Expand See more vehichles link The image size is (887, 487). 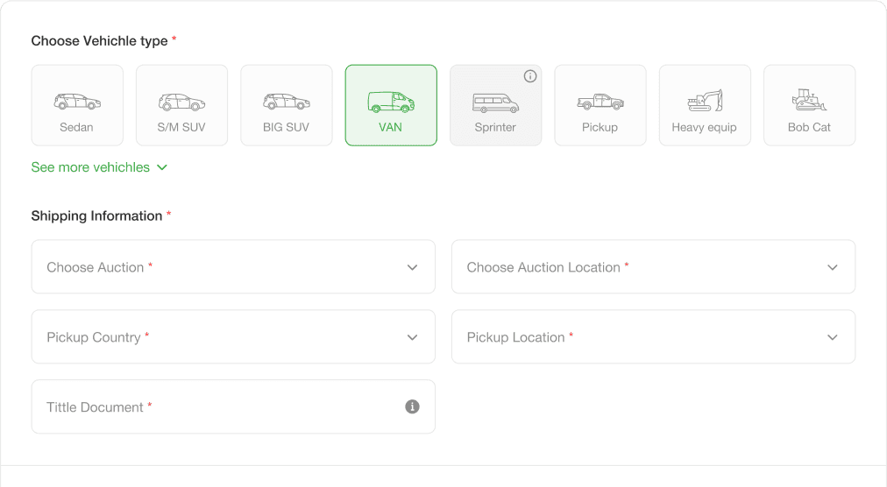(x=100, y=167)
